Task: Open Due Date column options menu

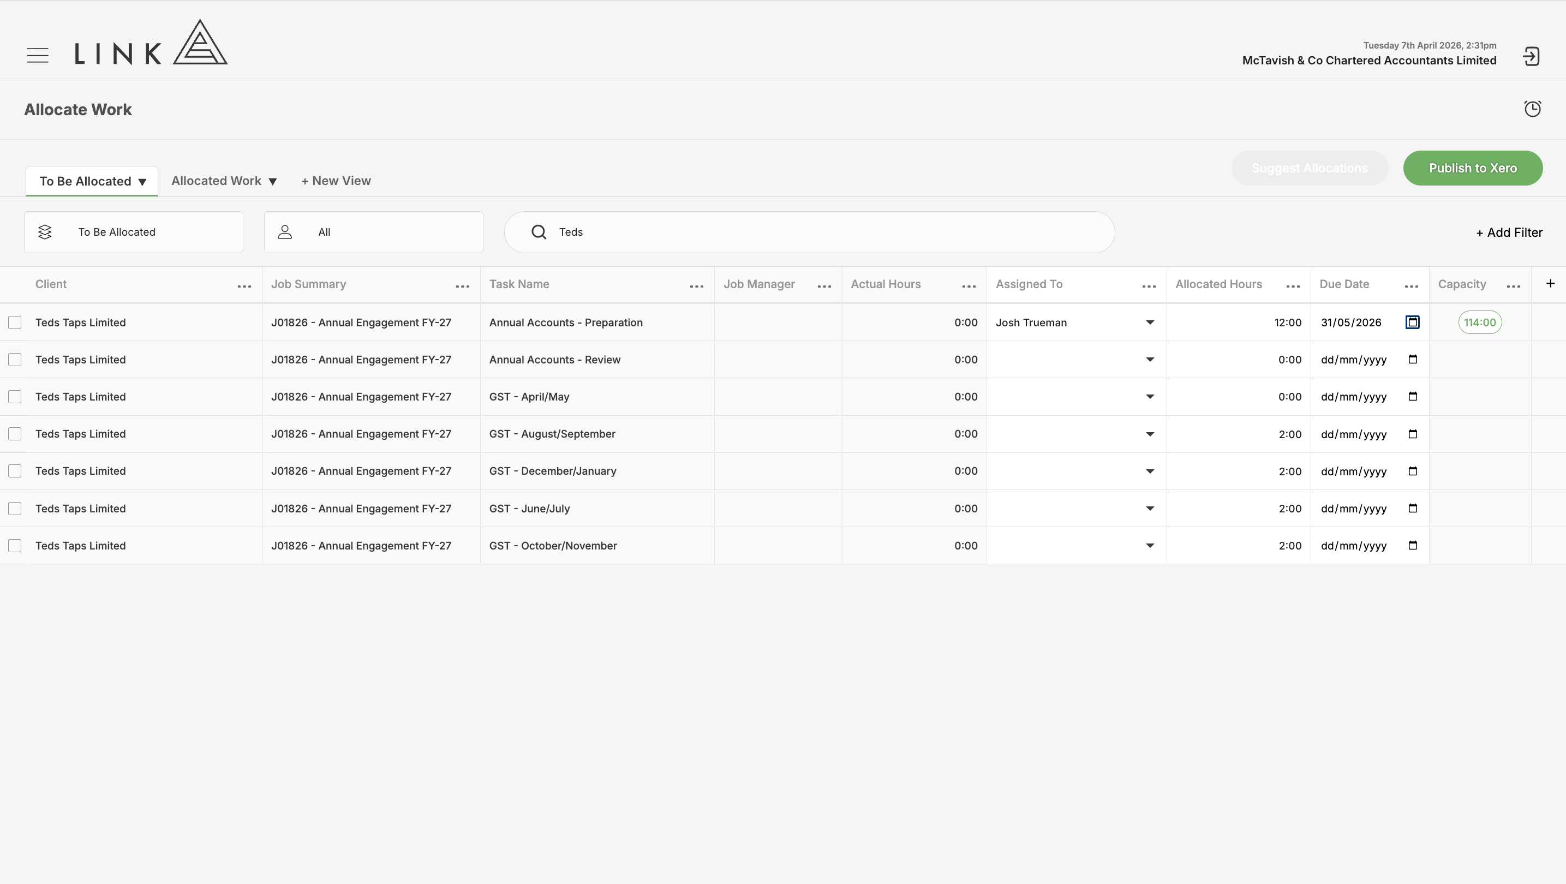Action: (x=1412, y=286)
